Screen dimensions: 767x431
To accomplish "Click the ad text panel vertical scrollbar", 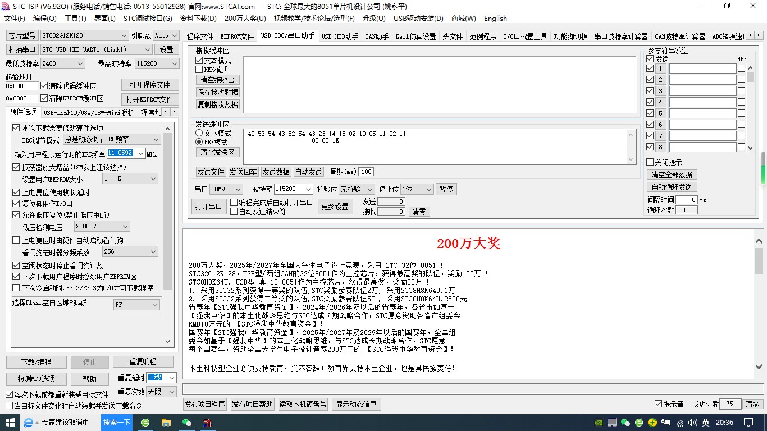I will (x=759, y=303).
